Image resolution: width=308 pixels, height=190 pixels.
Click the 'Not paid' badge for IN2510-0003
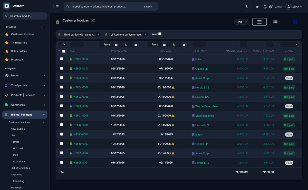[289, 144]
